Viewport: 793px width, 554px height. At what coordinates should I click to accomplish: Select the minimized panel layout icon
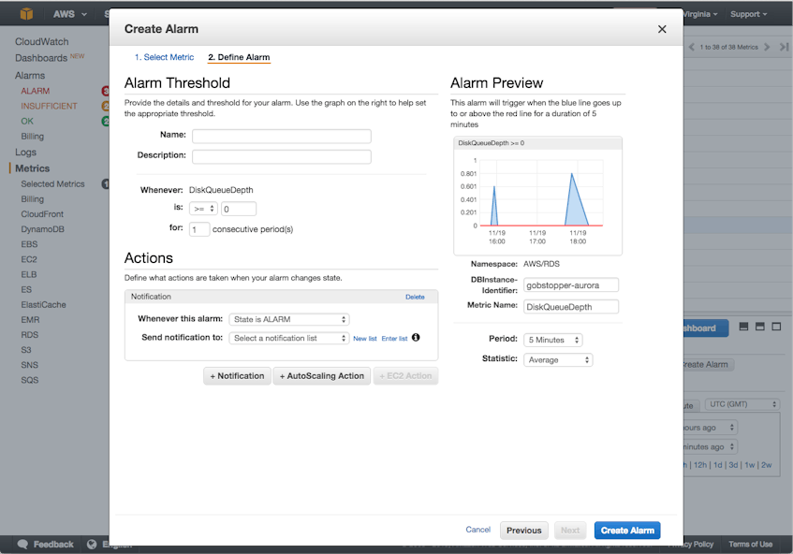click(x=744, y=327)
